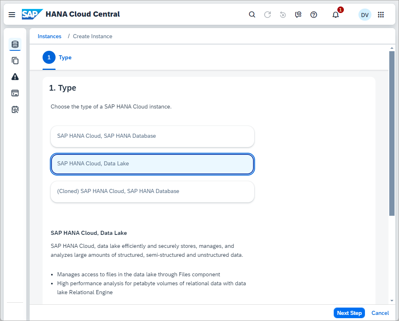Open the alerts warning sidebar icon
Screen dimensions: 399x321
[x=15, y=77]
